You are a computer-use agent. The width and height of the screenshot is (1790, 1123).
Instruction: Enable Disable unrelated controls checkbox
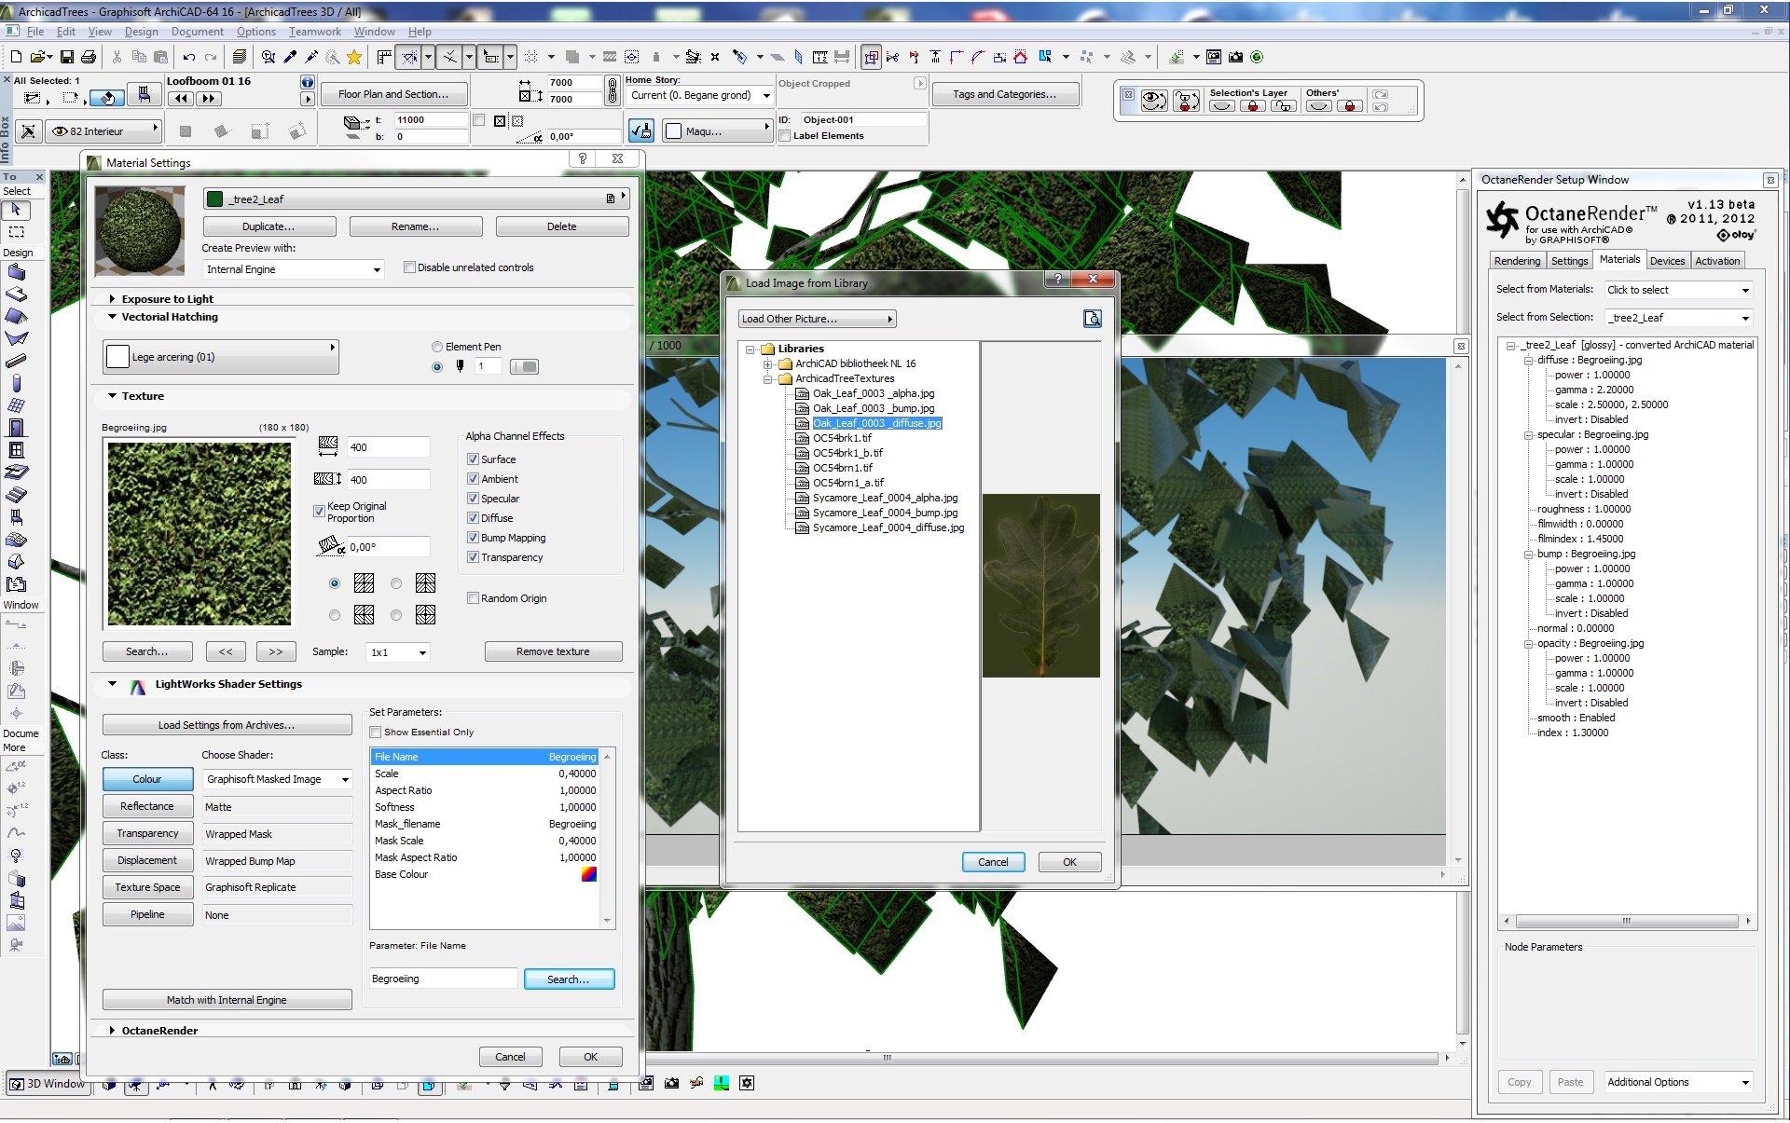[409, 267]
